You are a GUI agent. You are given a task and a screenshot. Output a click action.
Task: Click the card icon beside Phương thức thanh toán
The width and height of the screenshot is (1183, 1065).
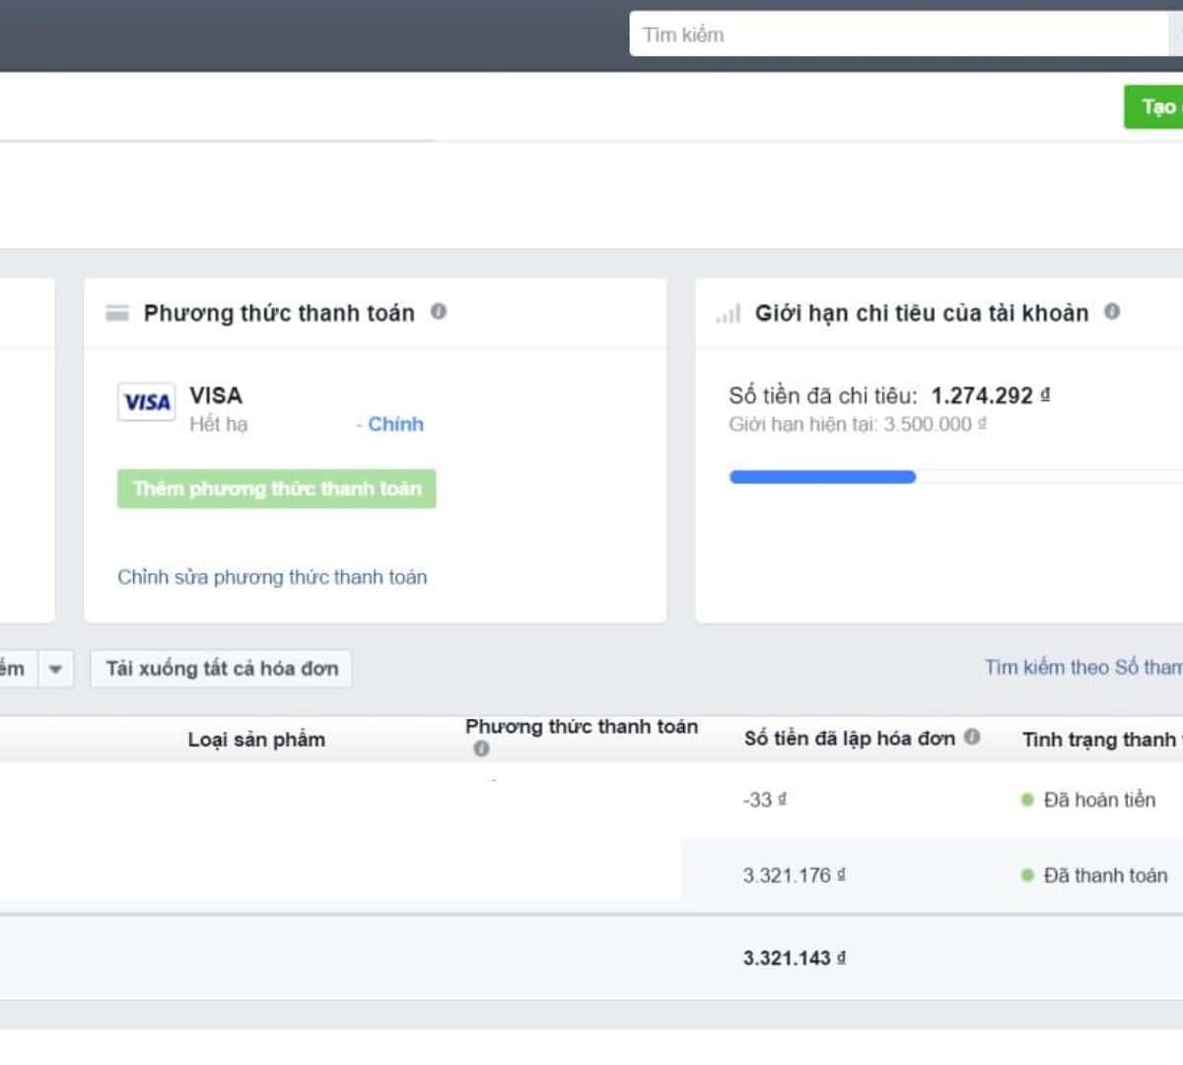[x=117, y=314]
